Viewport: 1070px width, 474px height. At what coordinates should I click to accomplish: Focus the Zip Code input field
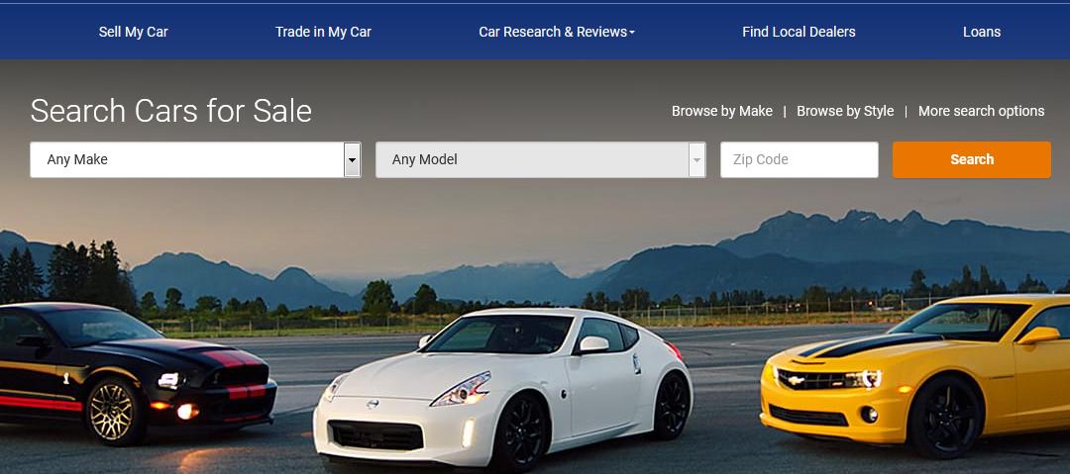point(800,159)
